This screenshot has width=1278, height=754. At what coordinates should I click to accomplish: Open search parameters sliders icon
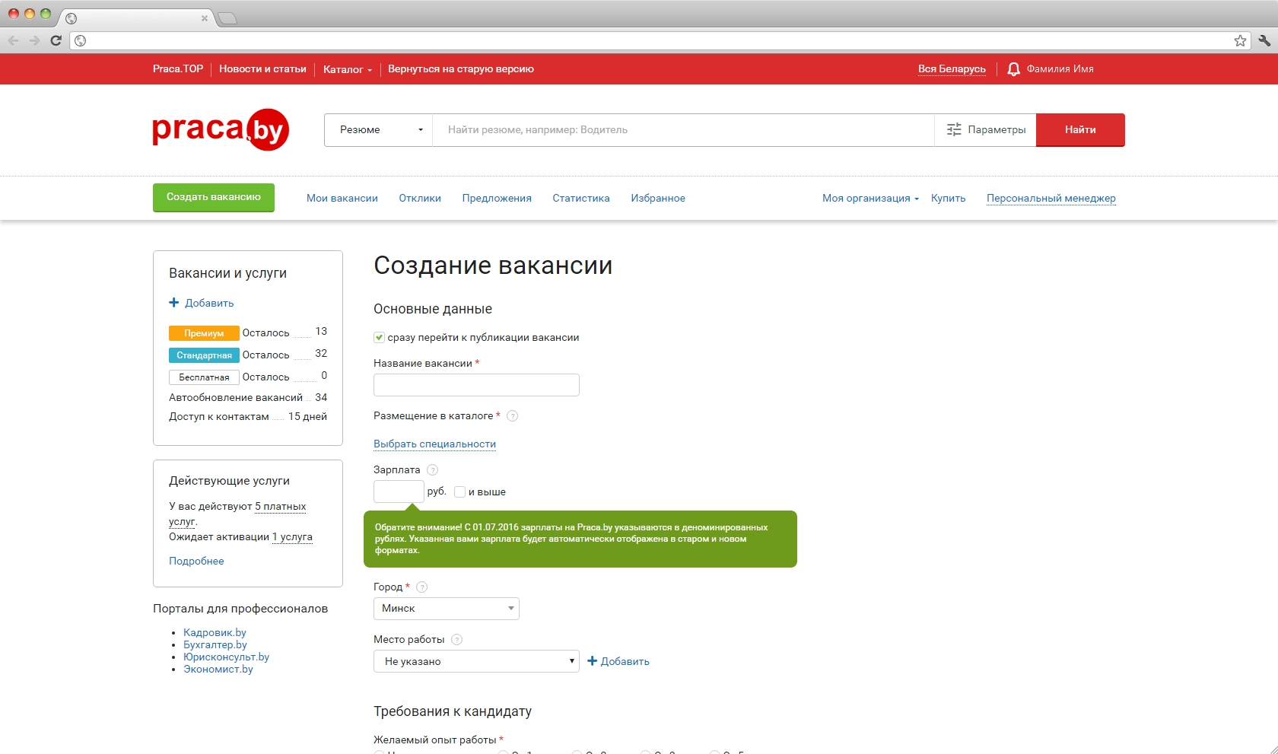pos(954,130)
